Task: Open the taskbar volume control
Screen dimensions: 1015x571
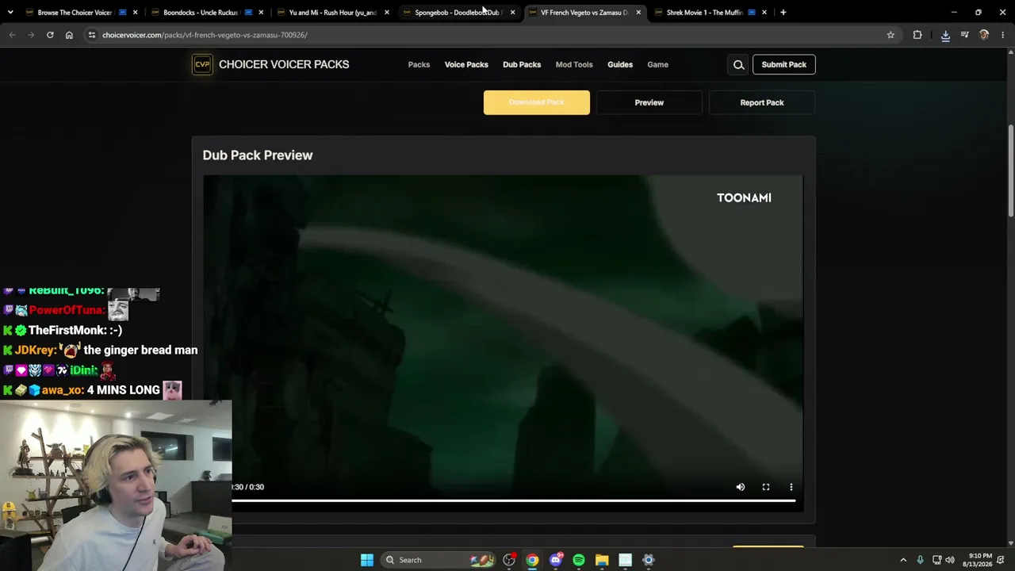Action: tap(950, 560)
